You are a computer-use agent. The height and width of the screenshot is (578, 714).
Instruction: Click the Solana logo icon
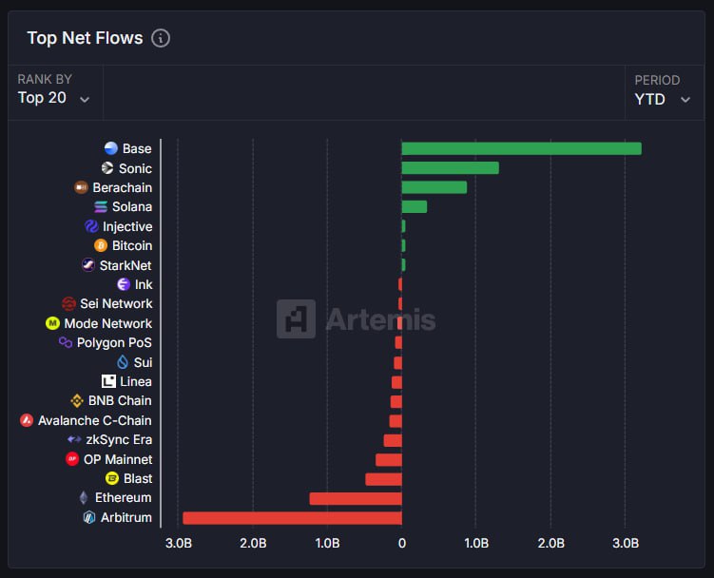(101, 207)
